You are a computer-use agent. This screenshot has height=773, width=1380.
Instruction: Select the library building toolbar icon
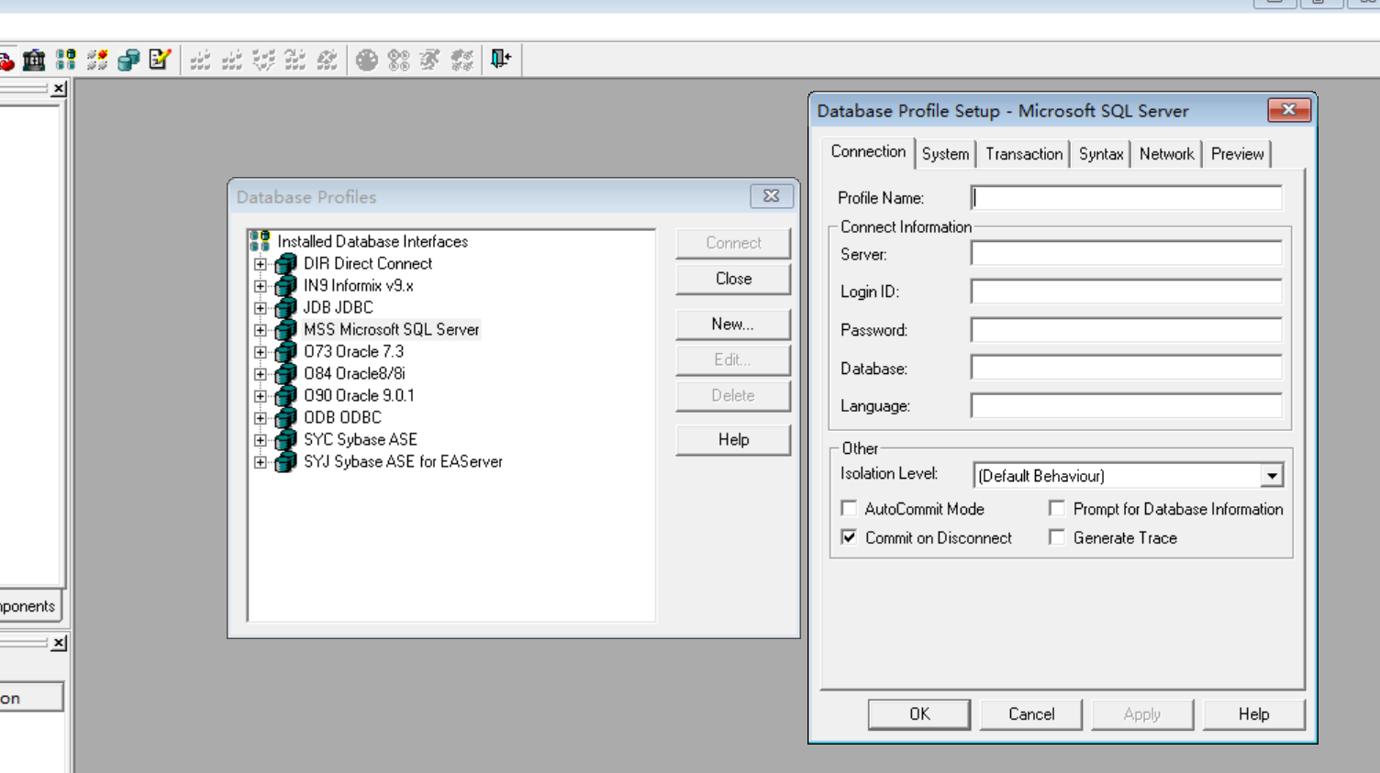[x=34, y=60]
